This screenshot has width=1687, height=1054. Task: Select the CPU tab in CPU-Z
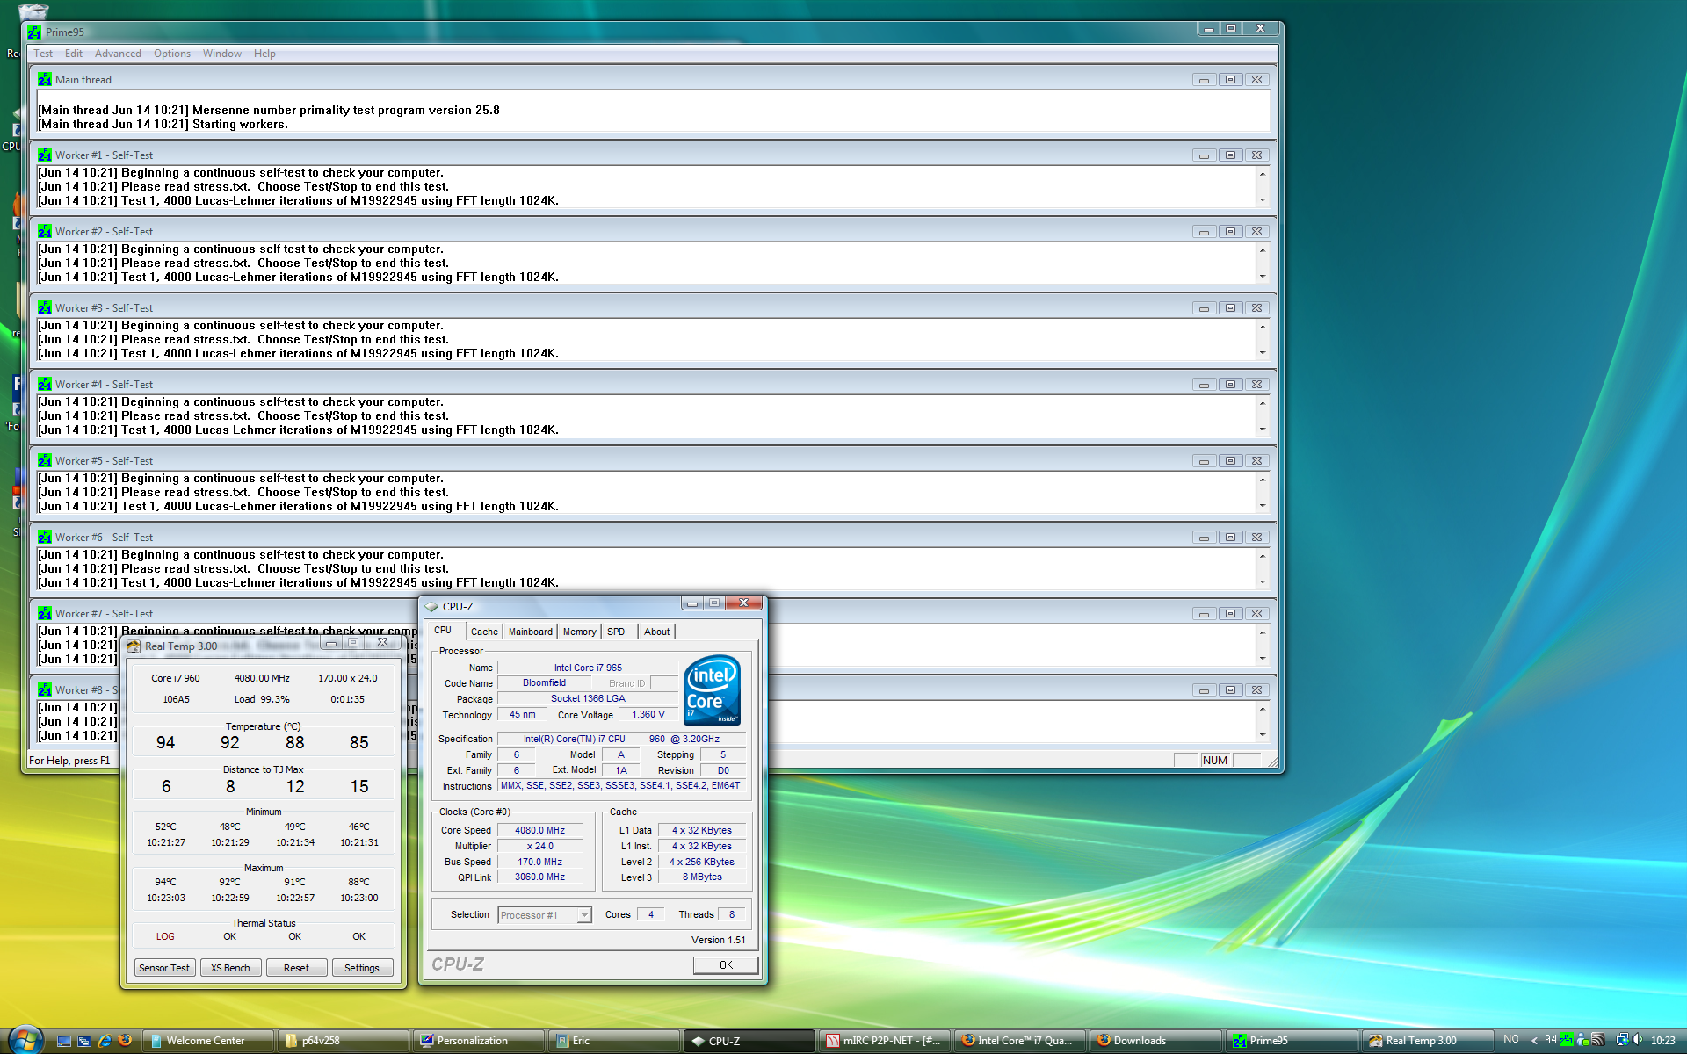tap(443, 630)
